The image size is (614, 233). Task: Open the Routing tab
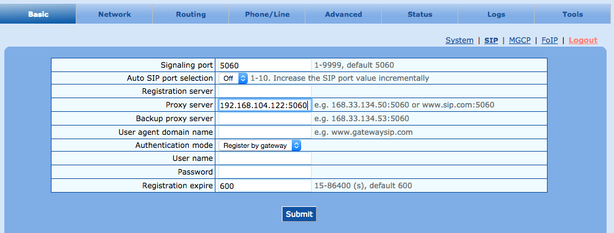point(191,14)
